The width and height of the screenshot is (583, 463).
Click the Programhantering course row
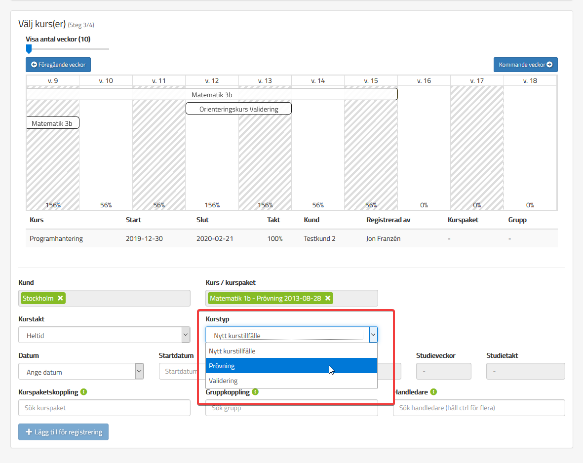tap(291, 238)
